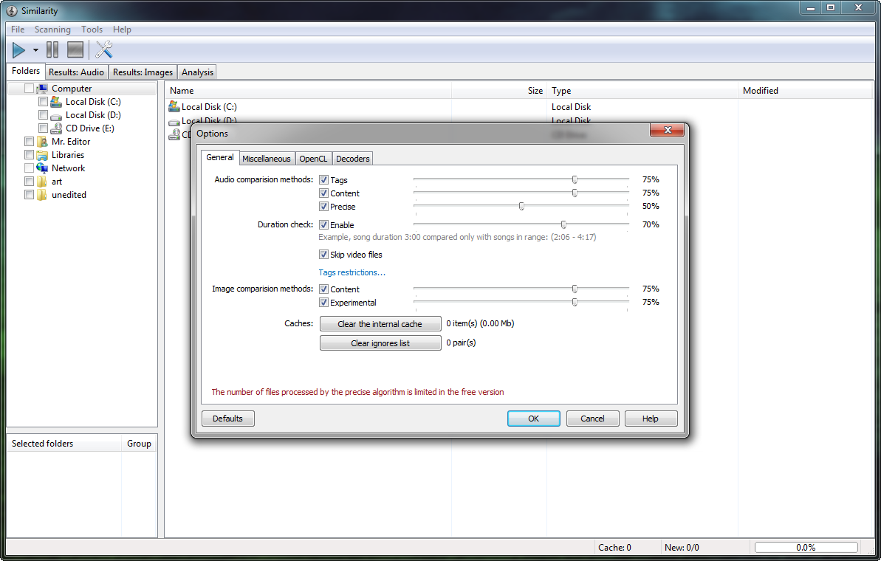Uncheck Experimental image comparison
Viewport: 881px width, 561px height.
323,303
